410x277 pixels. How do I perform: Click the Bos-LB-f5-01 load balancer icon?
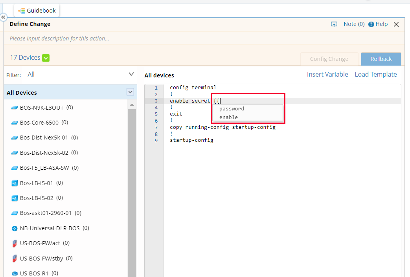point(14,183)
